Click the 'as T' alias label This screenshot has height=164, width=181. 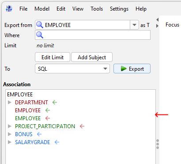coord(145,25)
